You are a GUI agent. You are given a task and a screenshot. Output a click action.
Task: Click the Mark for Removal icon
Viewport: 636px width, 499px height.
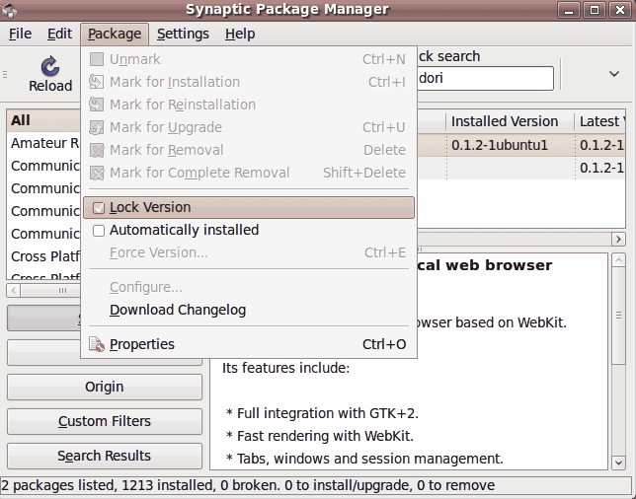pyautogui.click(x=97, y=150)
